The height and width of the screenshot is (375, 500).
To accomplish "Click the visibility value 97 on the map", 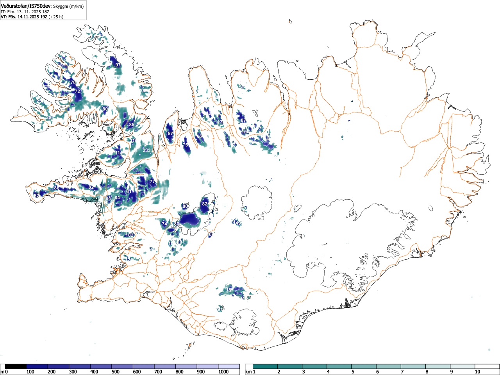I will pos(118,65).
